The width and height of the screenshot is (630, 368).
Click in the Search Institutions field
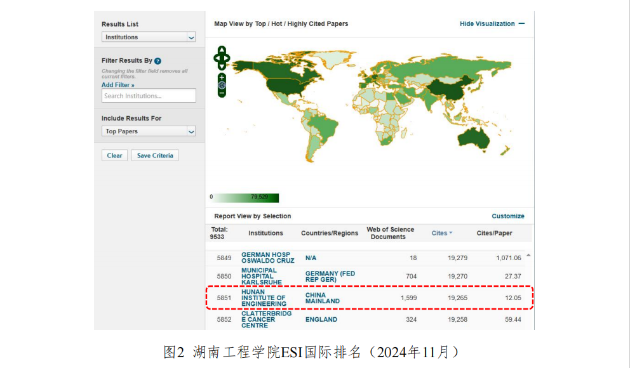coord(149,96)
